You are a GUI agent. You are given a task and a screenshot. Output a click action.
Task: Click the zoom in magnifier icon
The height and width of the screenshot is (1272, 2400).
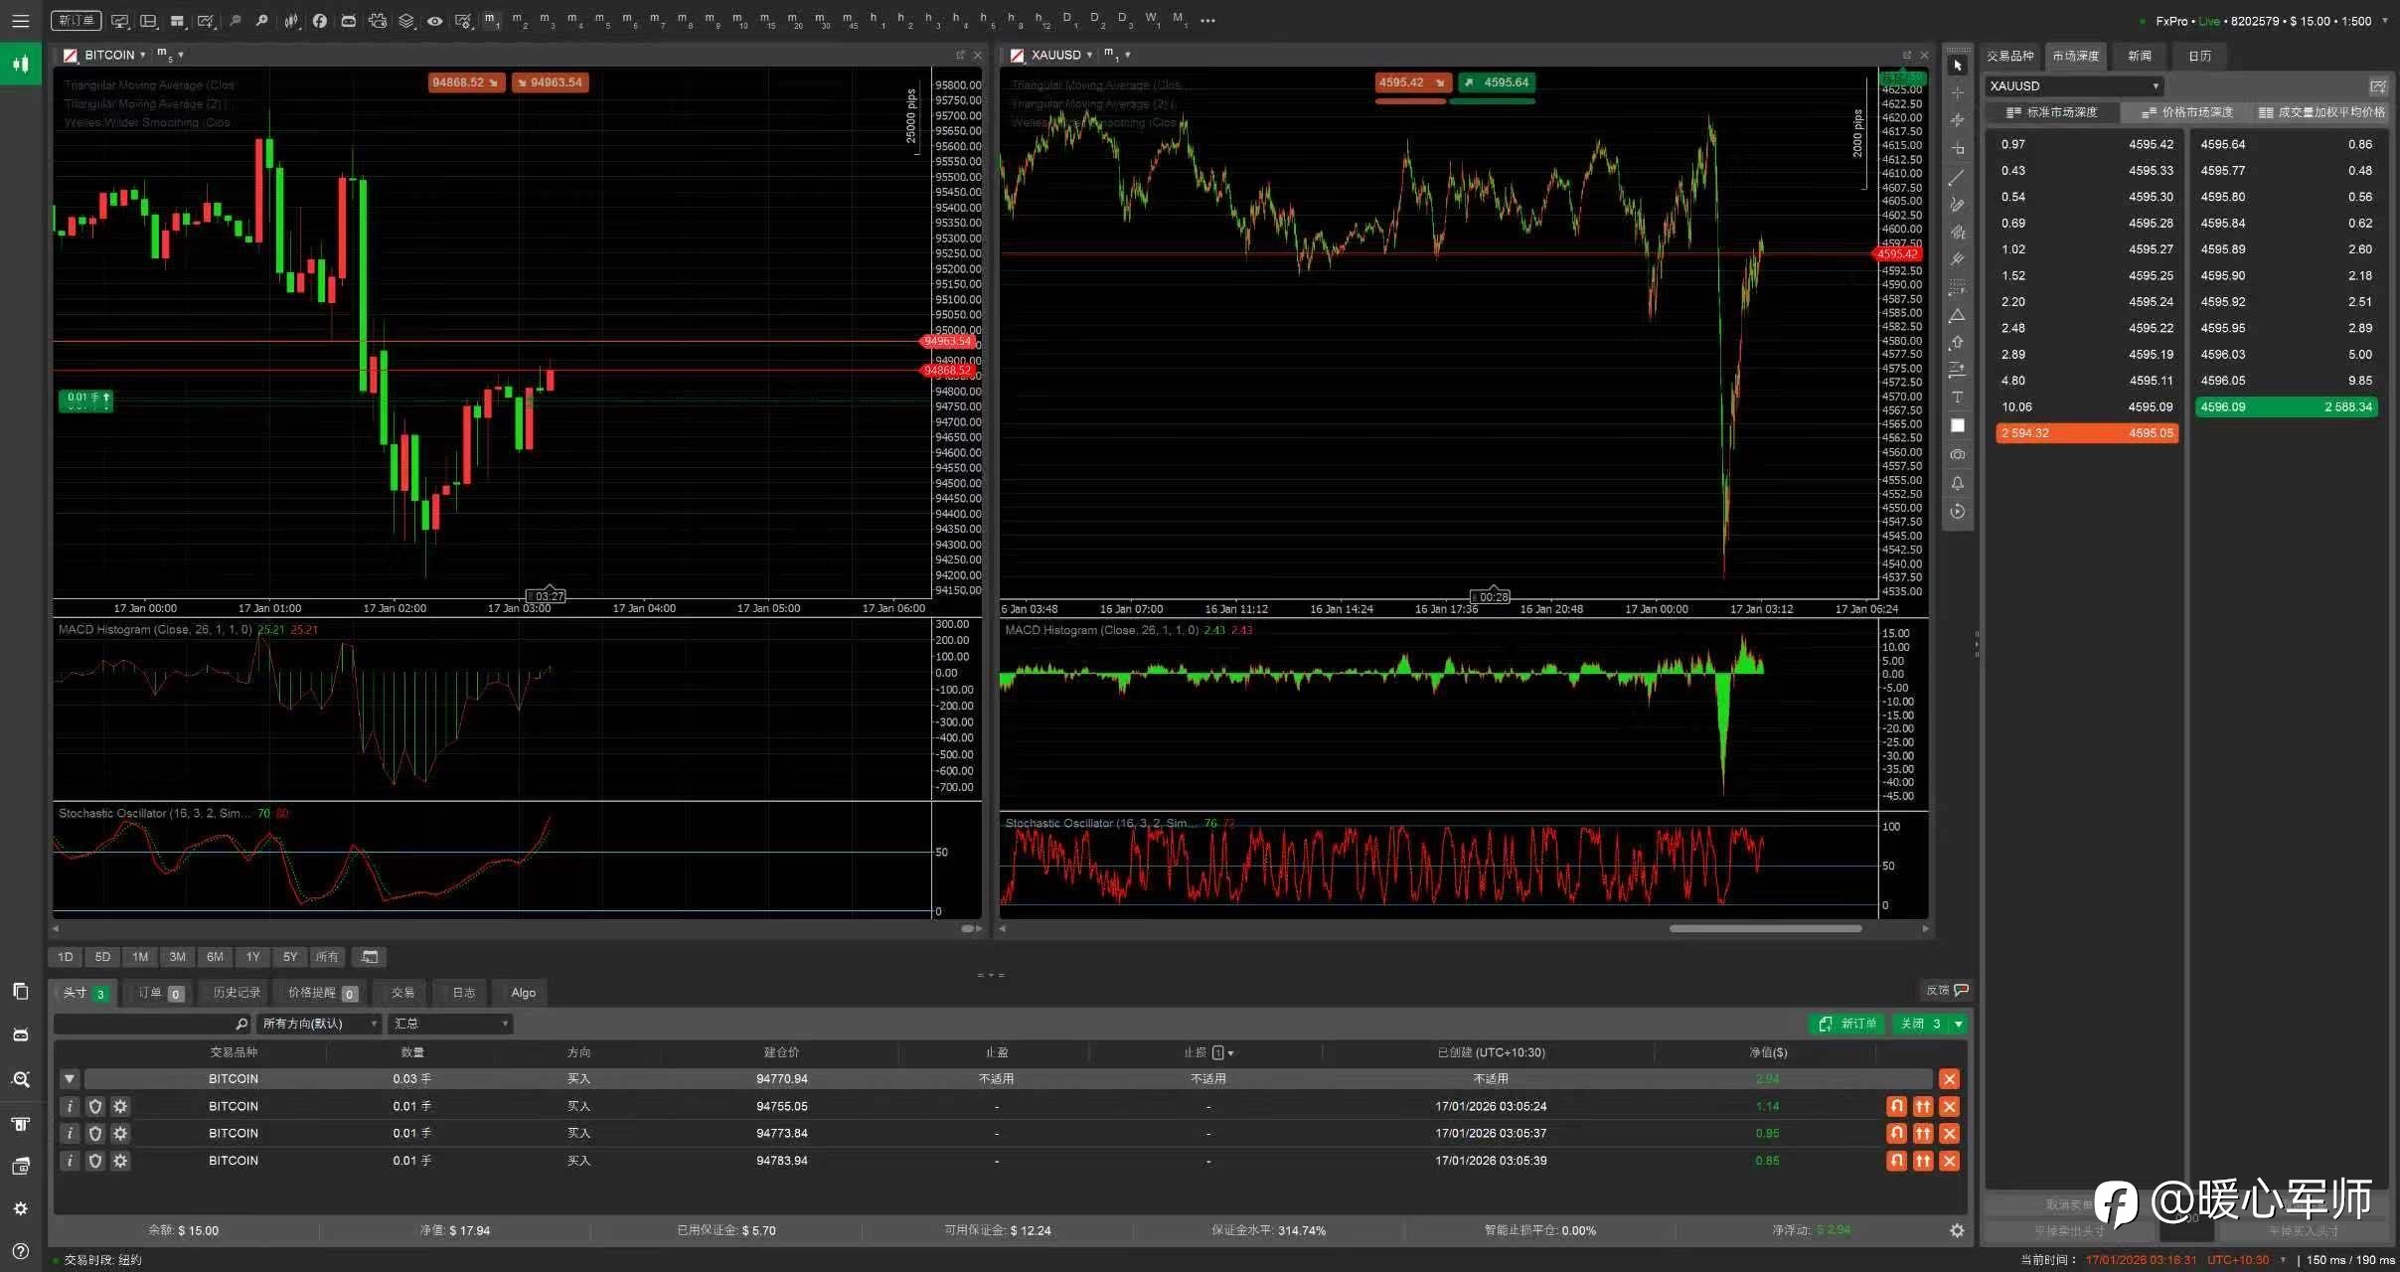coord(261,20)
